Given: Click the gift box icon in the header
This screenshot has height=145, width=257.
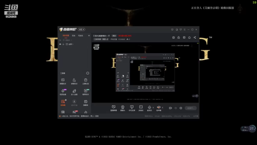Looking at the screenshot, I should point(173,37).
